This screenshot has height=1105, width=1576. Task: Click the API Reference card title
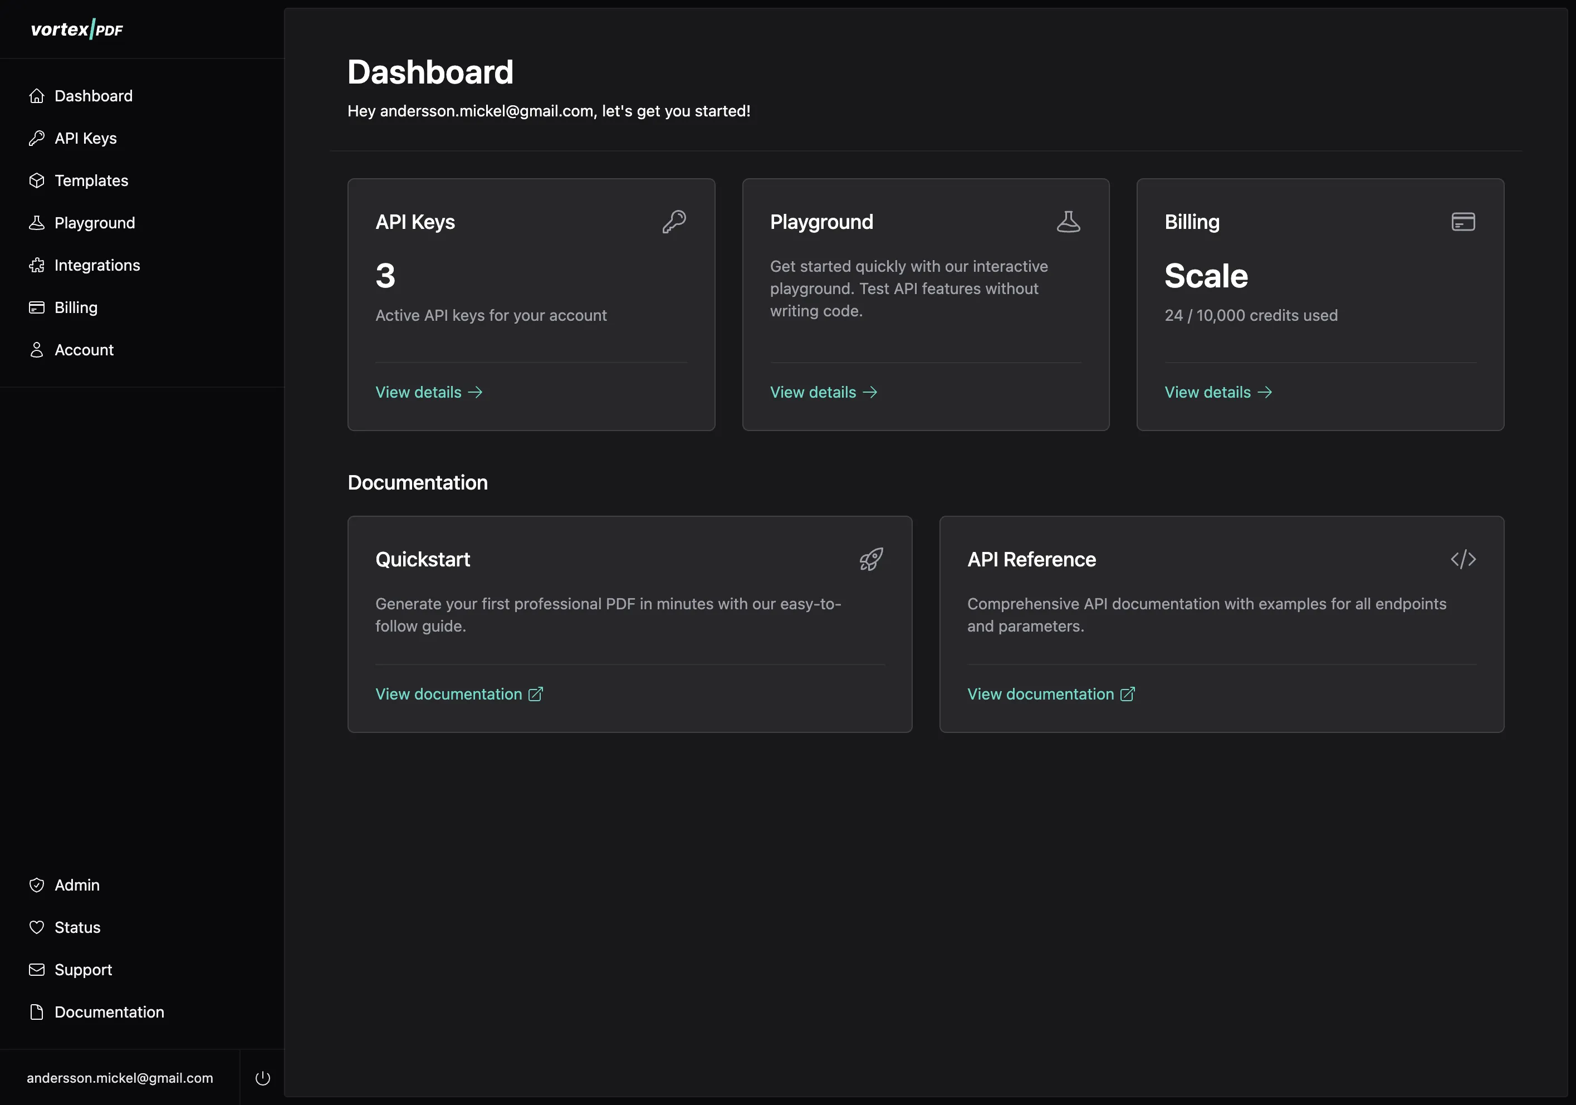pos(1032,559)
